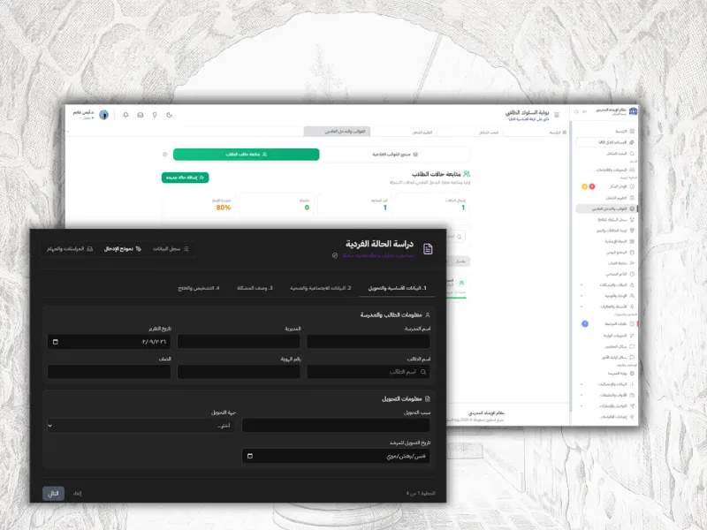Screen dimensions: 707x530
Task: Click the سبب التحويل input field
Action: (x=336, y=426)
